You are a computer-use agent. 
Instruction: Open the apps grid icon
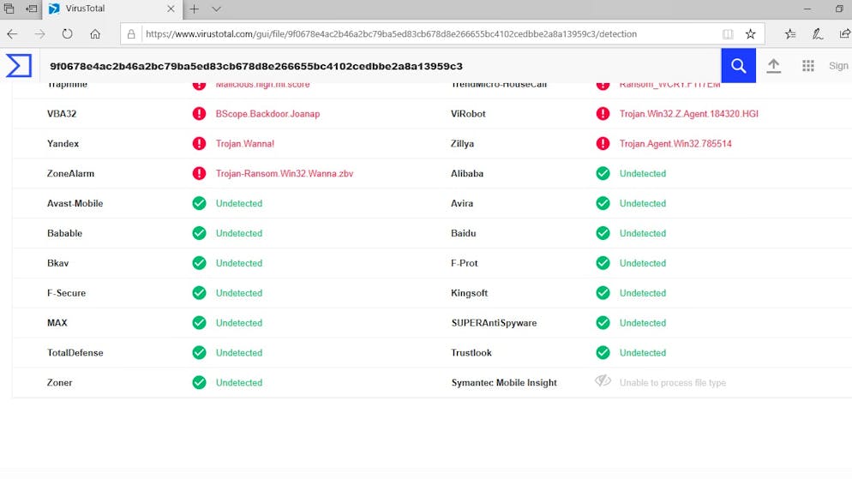click(808, 66)
